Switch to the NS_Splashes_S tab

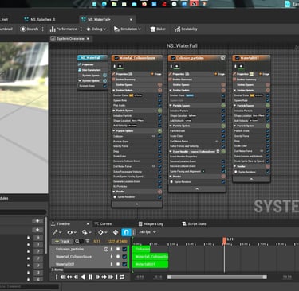tap(40, 20)
